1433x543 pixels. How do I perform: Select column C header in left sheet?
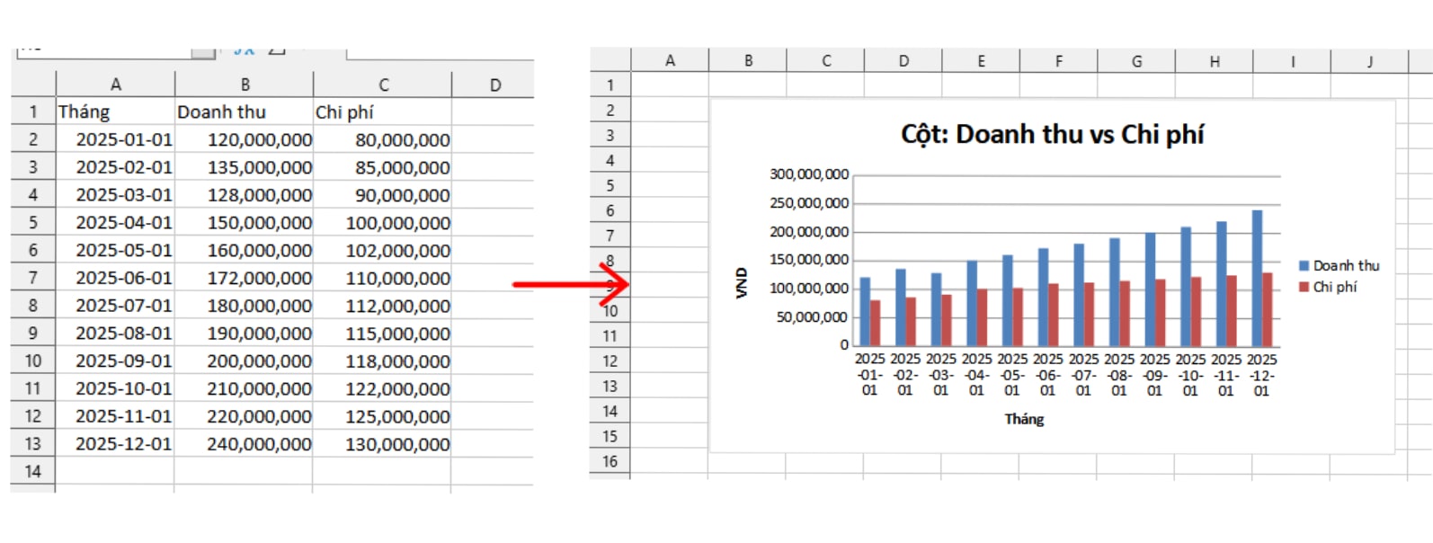click(382, 85)
